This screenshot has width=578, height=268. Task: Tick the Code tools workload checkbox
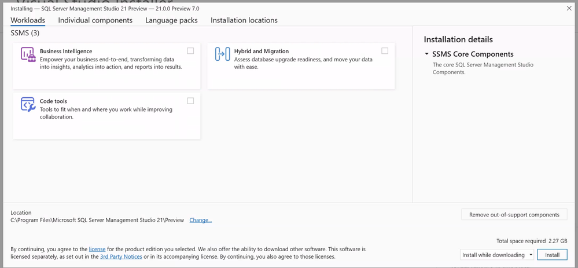click(190, 101)
